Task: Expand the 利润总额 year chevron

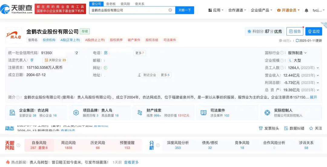Action: tap(318, 83)
